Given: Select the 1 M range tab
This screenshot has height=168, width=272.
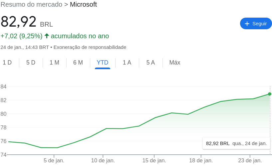Looking at the screenshot, I should [x=55, y=63].
